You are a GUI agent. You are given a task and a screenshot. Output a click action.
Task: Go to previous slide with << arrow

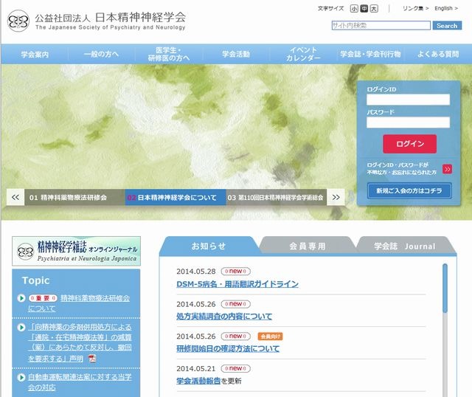click(15, 197)
